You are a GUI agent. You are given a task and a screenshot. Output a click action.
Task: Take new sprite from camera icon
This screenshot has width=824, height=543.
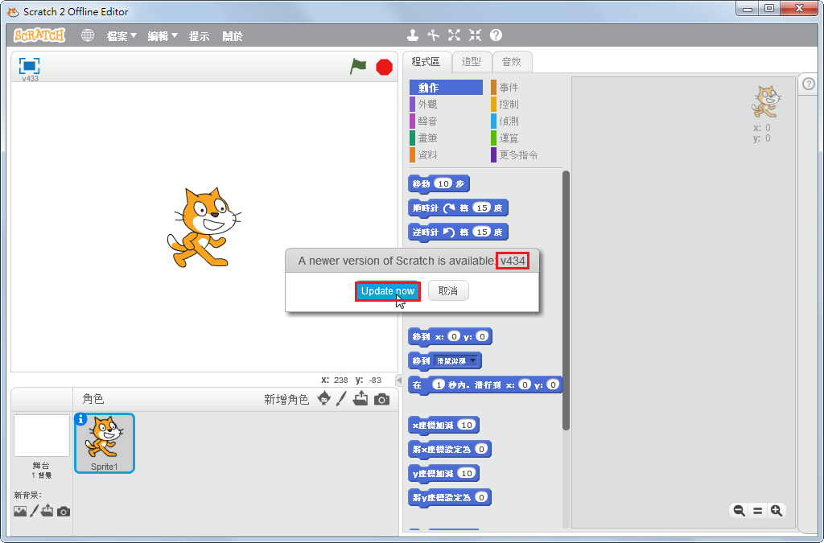point(382,400)
